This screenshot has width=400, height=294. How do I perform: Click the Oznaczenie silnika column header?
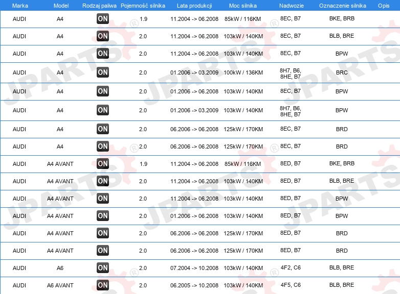tap(343, 6)
